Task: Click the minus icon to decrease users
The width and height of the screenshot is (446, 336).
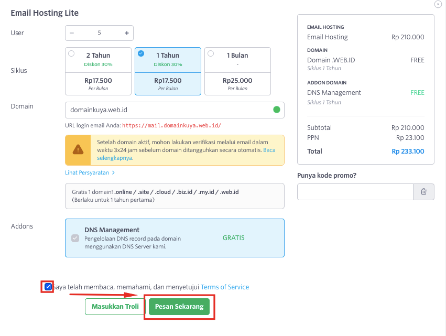Action: click(x=72, y=33)
